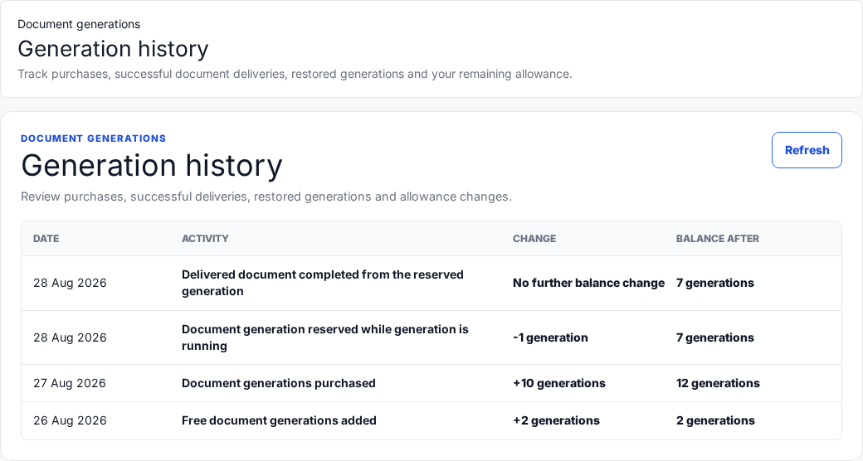Click date in 'Document generation reserved' row
Viewport: 863px width, 461px height.
pyautogui.click(x=70, y=337)
